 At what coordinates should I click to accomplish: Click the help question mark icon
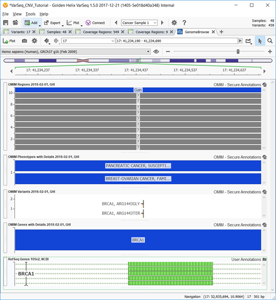[184, 23]
